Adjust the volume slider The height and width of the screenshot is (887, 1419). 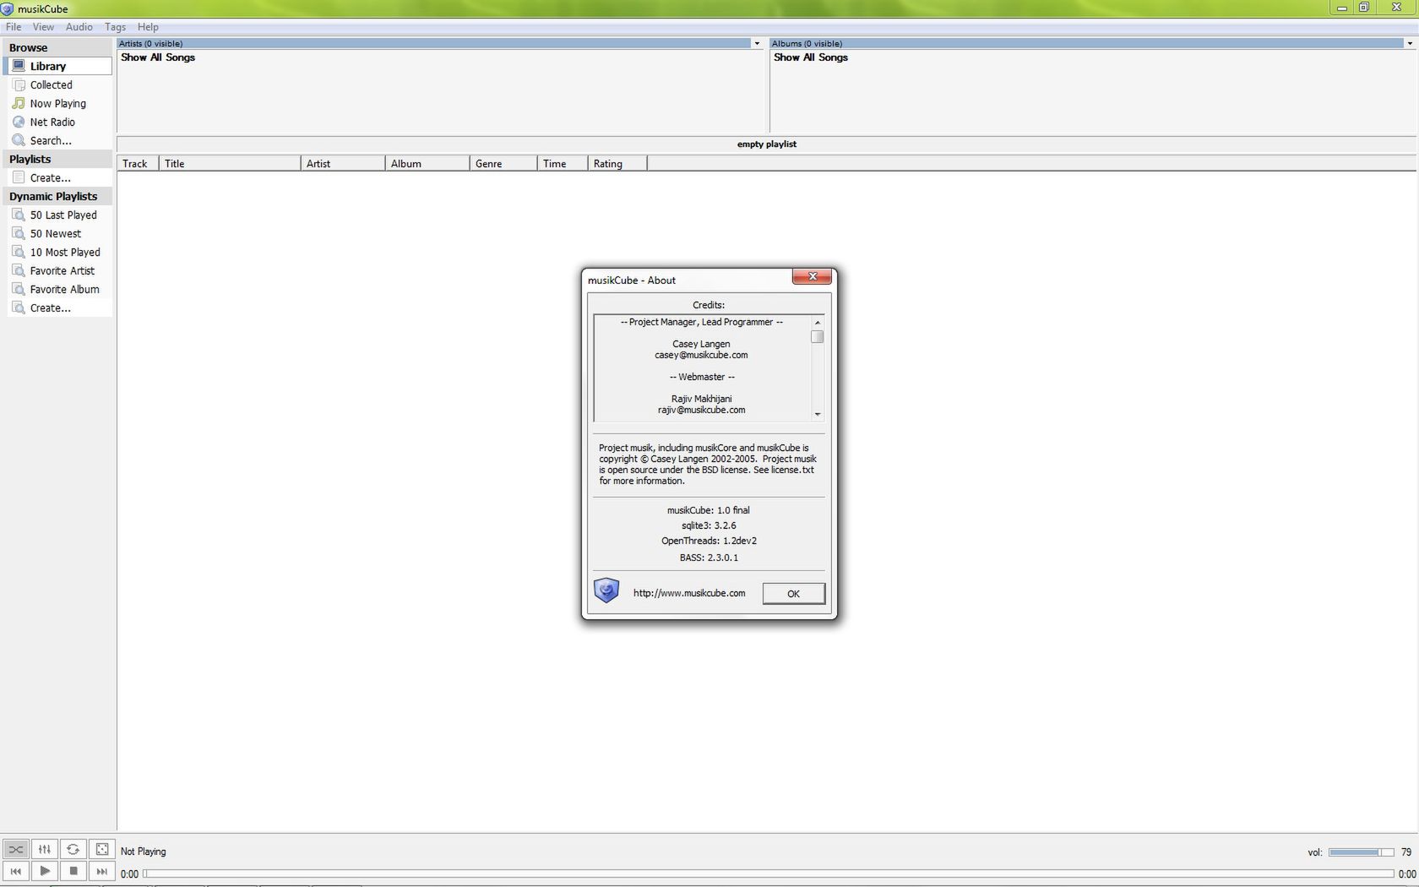pyautogui.click(x=1361, y=852)
